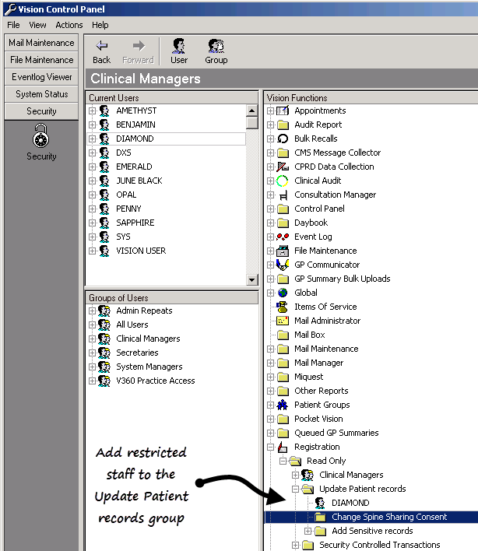The image size is (478, 551).
Task: Collapse the Registration tree node
Action: [270, 447]
